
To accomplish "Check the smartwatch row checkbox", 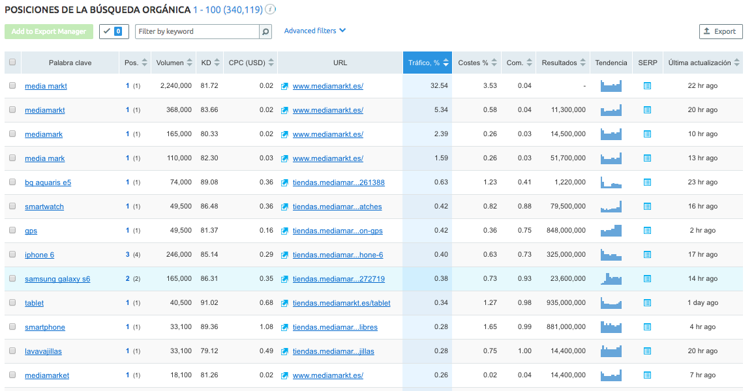I will (12, 206).
